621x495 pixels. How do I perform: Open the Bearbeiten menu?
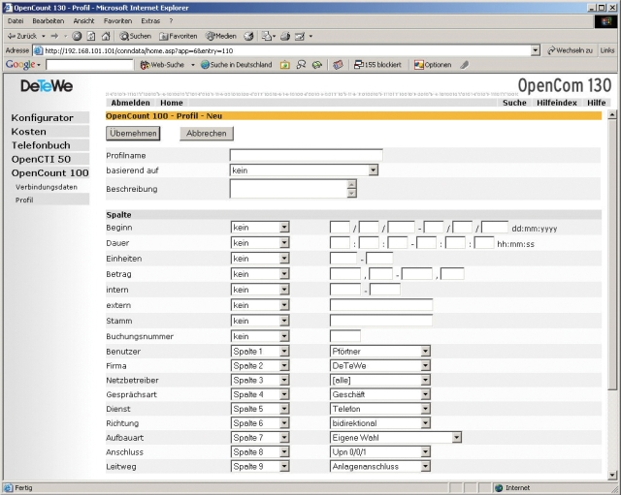pos(49,21)
